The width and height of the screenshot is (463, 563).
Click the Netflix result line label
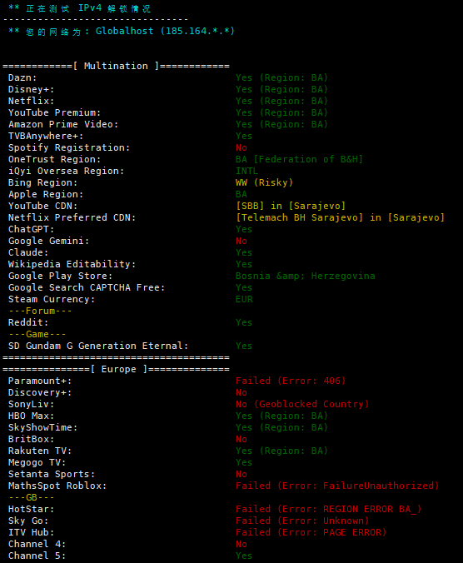(31, 101)
